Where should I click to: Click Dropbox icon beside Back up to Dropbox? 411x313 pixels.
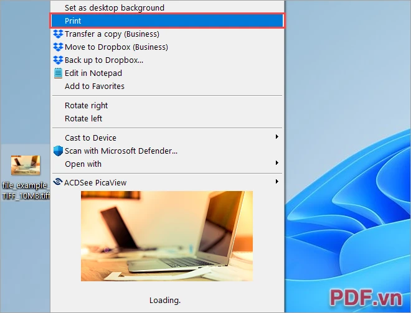pyautogui.click(x=58, y=60)
